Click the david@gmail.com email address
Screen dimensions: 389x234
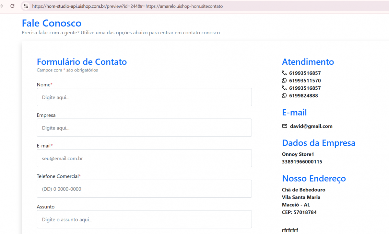coord(311,126)
